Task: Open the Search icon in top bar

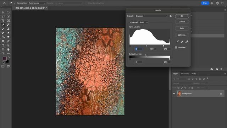Action: click(x=212, y=3)
